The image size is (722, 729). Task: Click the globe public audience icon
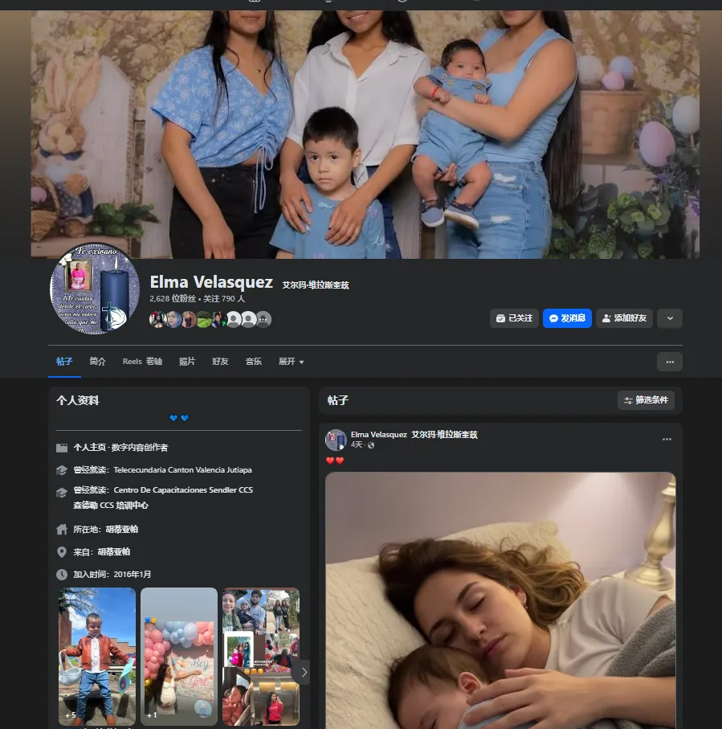click(x=371, y=445)
